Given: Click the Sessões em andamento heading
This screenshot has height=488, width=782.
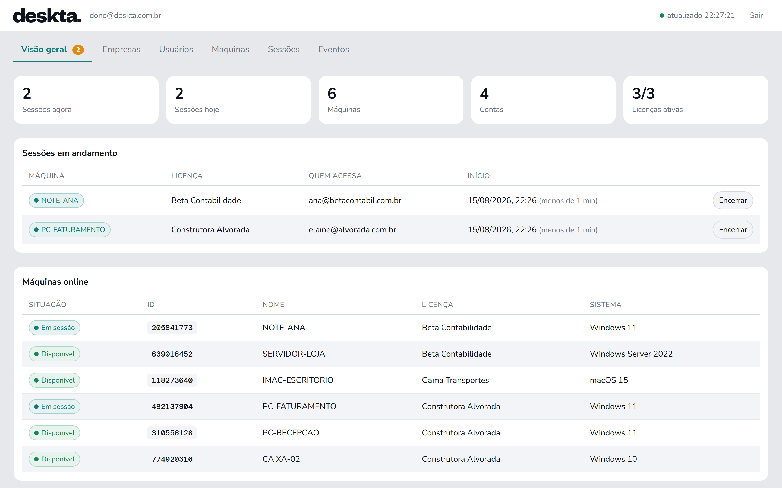Looking at the screenshot, I should click(x=70, y=153).
